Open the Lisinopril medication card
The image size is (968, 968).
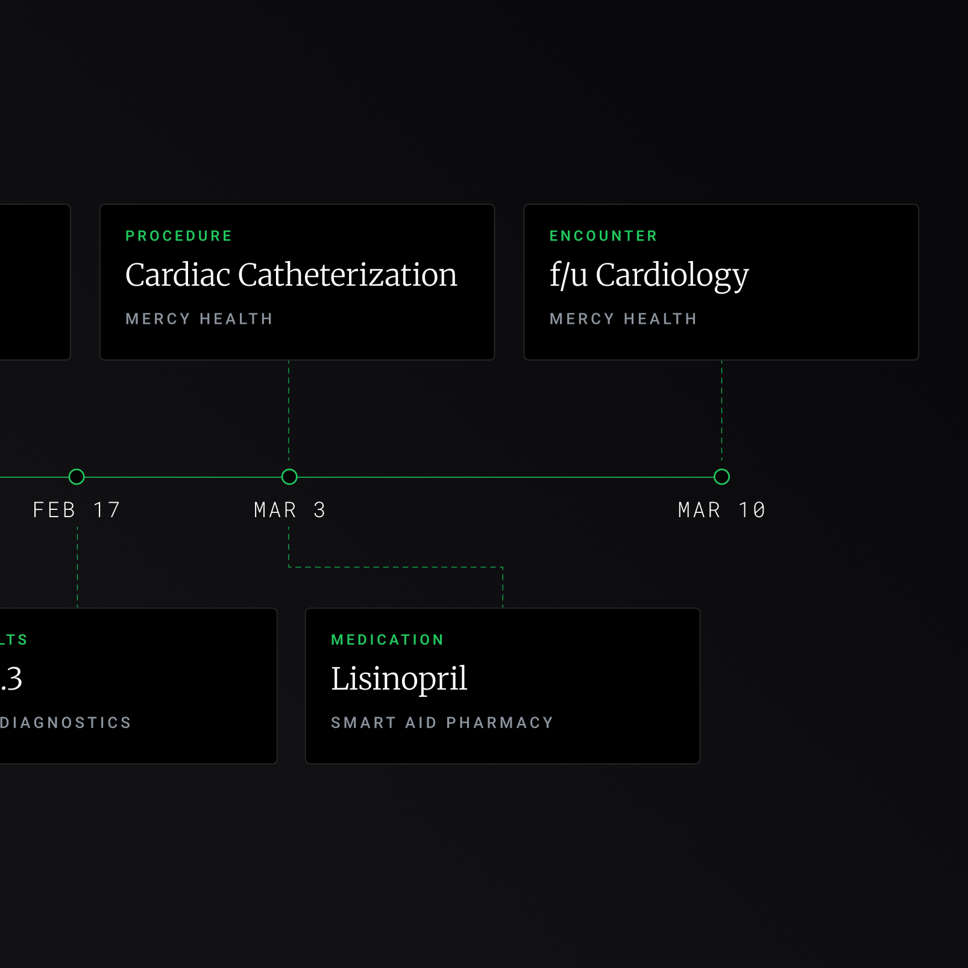coord(503,686)
